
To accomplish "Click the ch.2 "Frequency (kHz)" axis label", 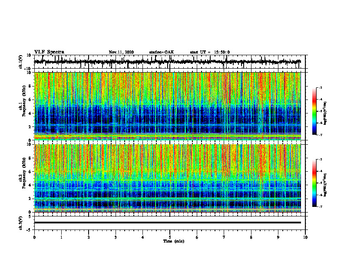I will pos(24,173).
